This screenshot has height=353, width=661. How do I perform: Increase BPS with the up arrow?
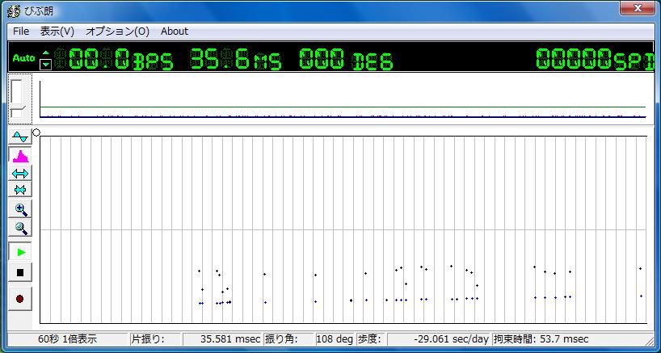click(x=46, y=53)
